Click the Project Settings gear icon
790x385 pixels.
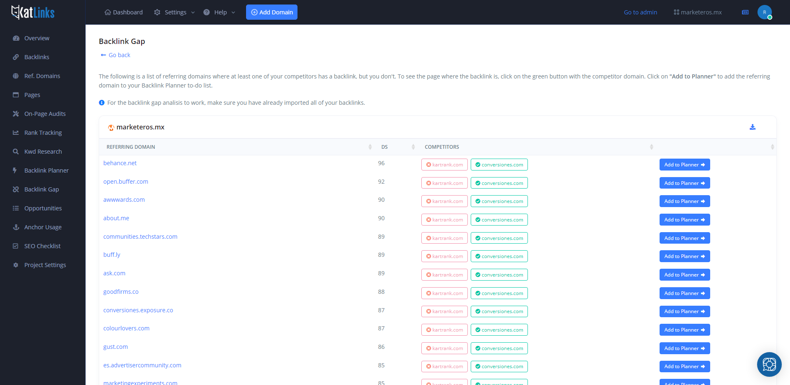[x=16, y=265]
